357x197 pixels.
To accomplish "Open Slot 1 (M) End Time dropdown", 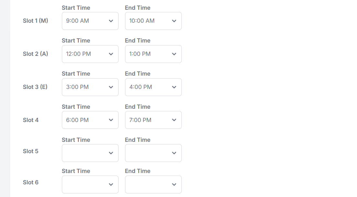I will 153,21.
